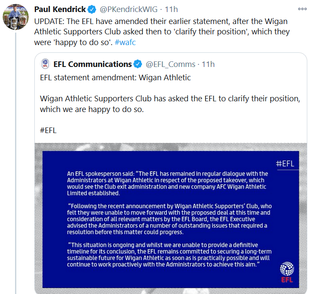Open Paul Kendrick's display name link
The image size is (312, 294).
coord(60,9)
